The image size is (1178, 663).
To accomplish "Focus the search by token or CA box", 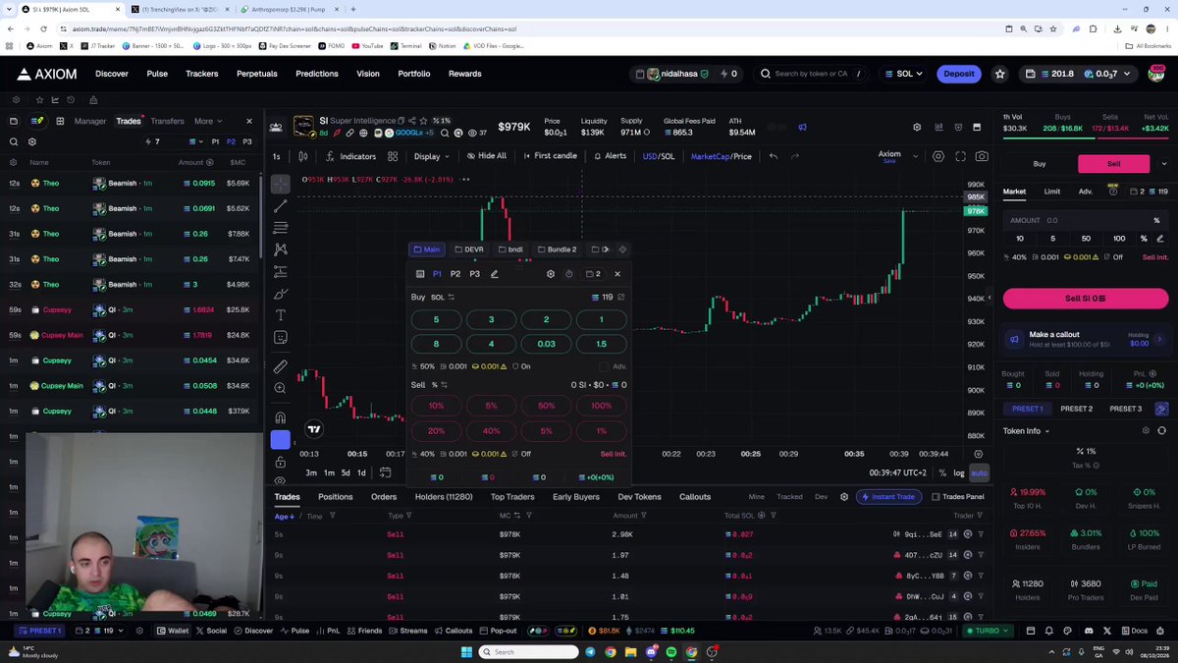I will (814, 74).
